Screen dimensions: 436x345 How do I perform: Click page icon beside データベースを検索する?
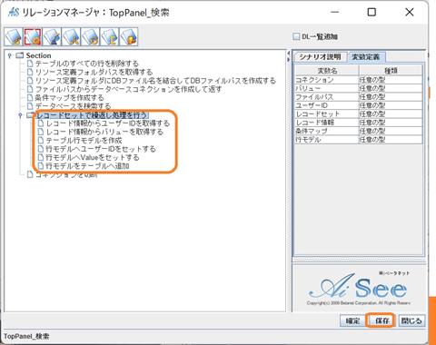[30, 106]
